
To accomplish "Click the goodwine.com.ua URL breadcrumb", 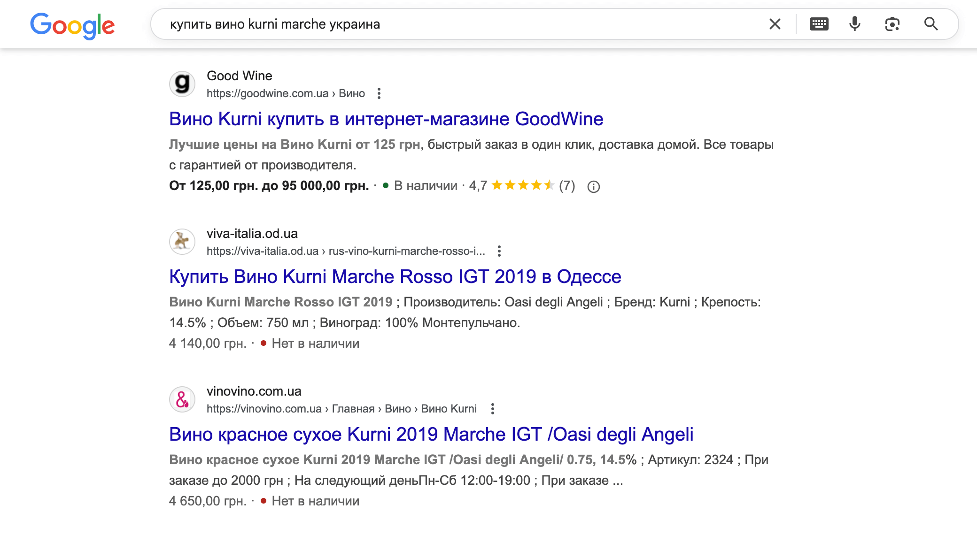I will (286, 93).
